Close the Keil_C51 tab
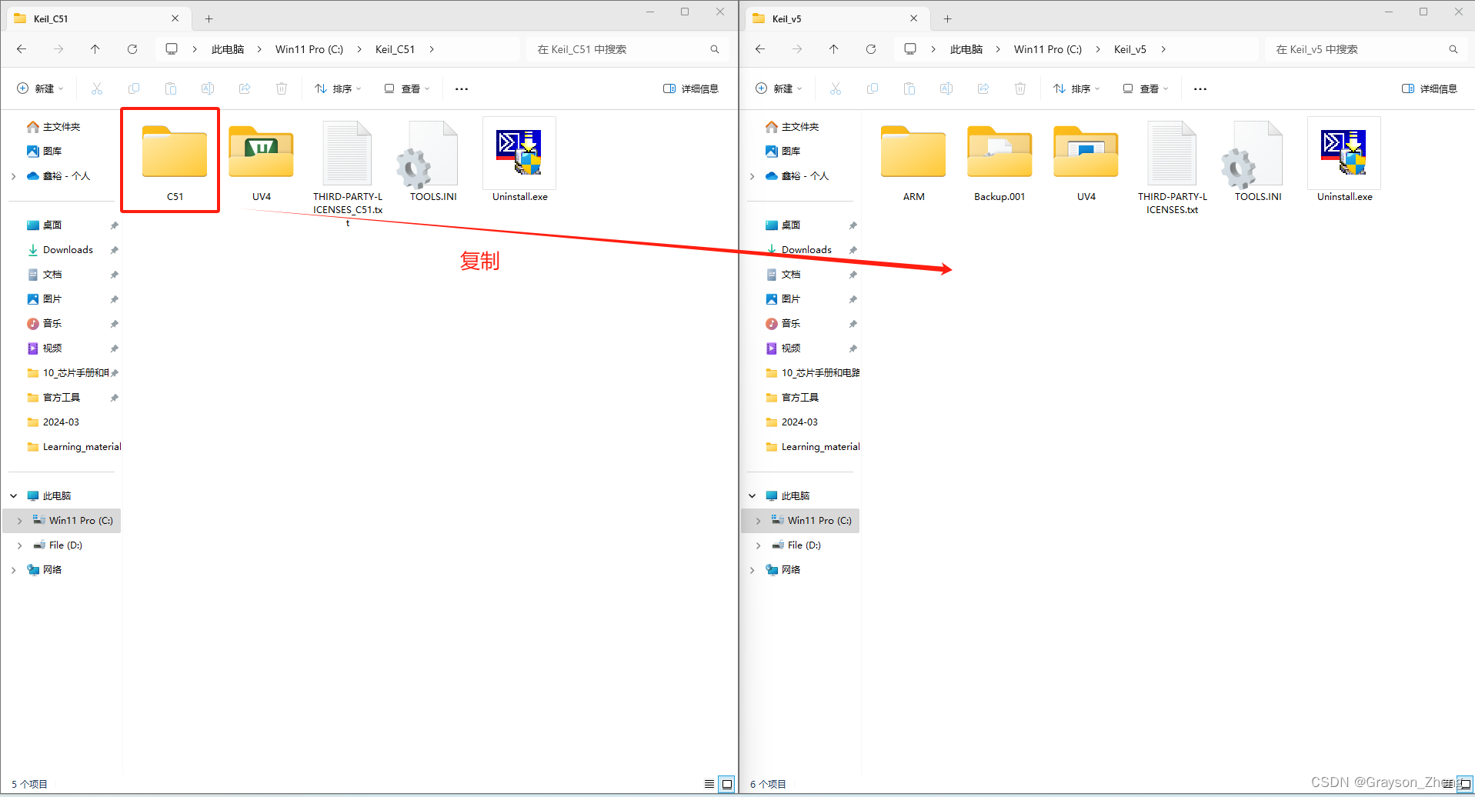 tap(175, 18)
